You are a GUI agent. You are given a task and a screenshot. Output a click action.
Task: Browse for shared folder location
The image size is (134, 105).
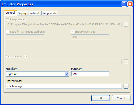(126, 86)
